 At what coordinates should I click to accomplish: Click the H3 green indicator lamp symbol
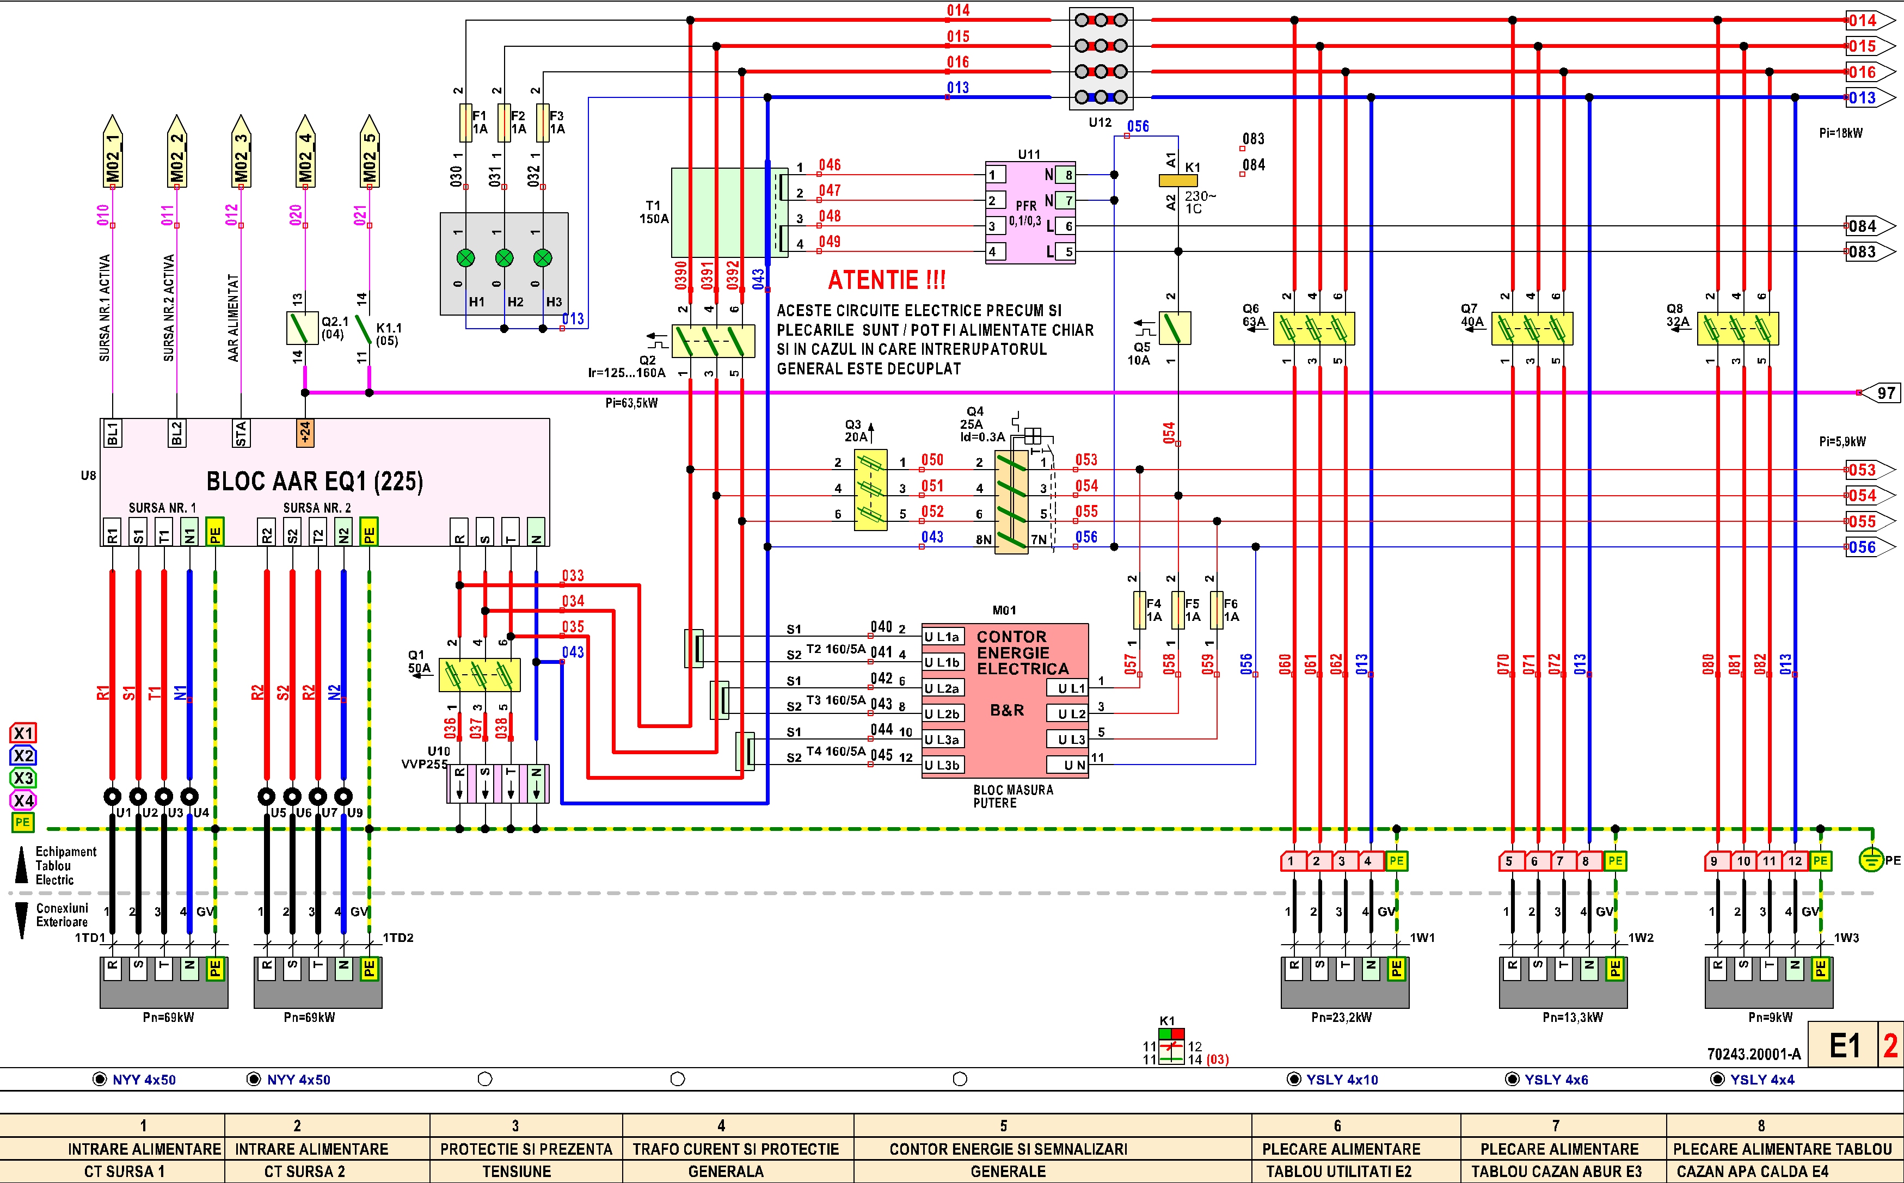tap(542, 258)
